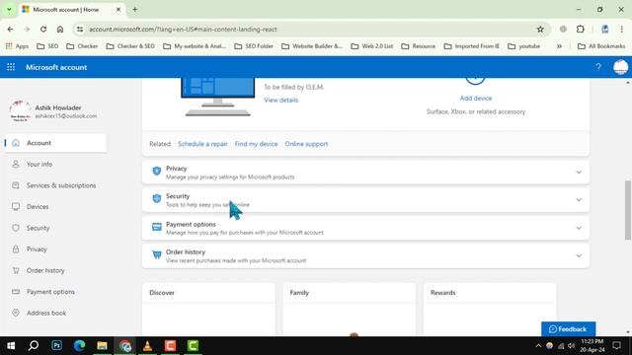Open Microsoft Edge from the taskbar

pos(79,346)
